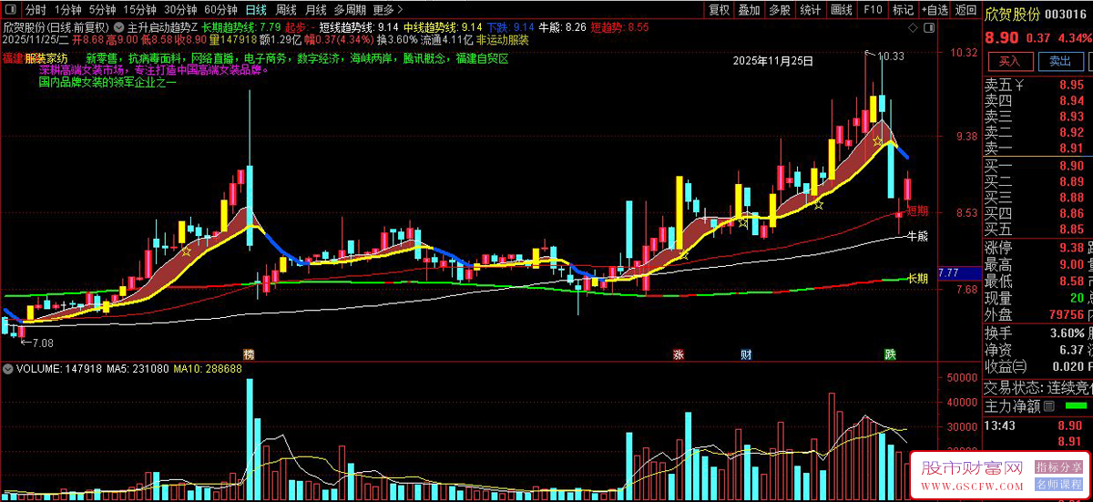Screen dimensions: 1093x502
Task: Click the green 长期 line label
Action: click(x=917, y=278)
